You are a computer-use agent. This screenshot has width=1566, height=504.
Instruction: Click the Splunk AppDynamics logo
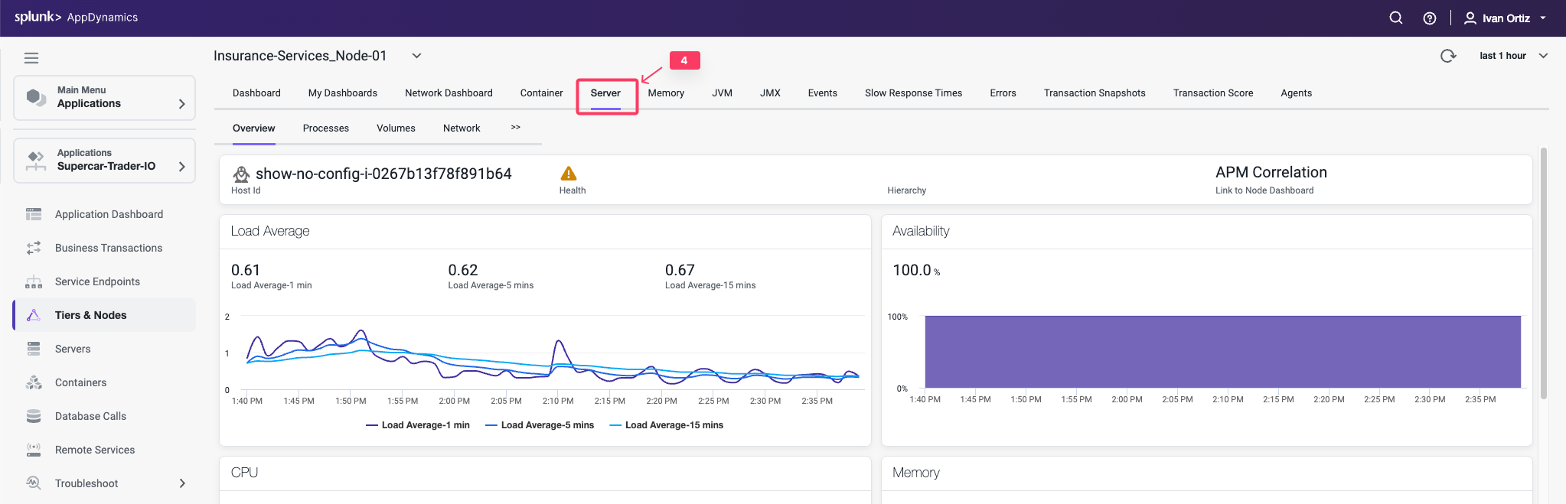point(76,17)
